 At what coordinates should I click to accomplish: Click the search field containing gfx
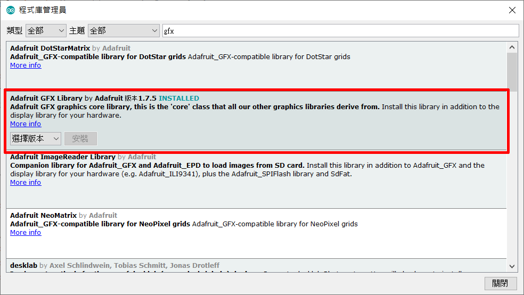[340, 31]
